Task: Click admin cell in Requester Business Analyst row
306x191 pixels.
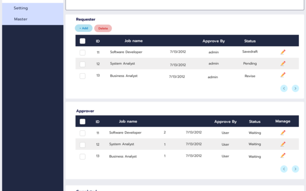Action: [x=213, y=77]
